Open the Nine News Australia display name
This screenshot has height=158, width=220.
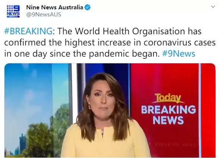coord(54,7)
